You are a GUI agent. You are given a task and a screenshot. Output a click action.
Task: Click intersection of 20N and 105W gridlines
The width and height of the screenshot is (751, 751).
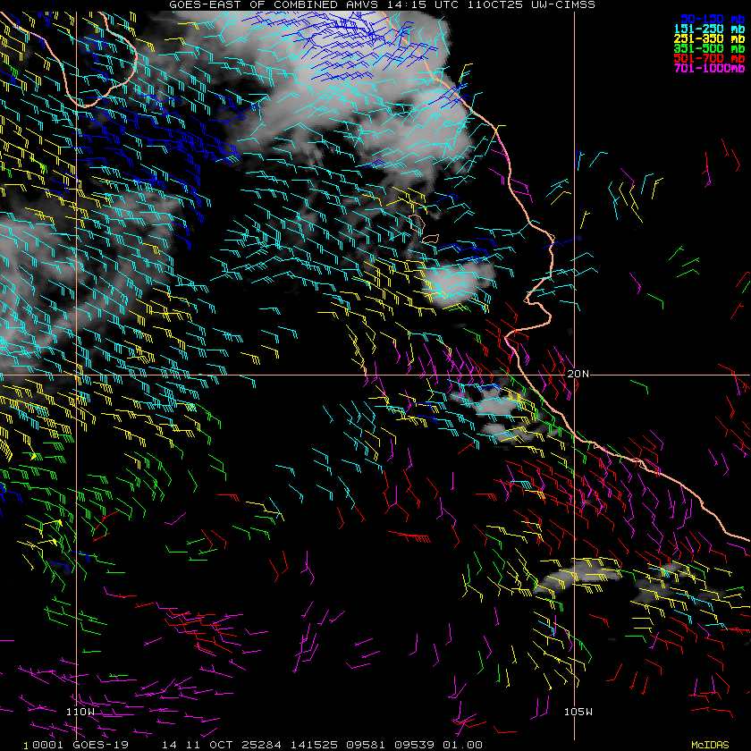pyautogui.click(x=574, y=374)
